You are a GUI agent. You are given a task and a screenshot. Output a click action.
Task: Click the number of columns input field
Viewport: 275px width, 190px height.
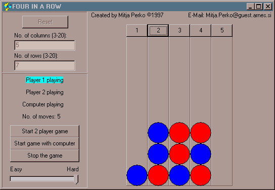pos(44,46)
